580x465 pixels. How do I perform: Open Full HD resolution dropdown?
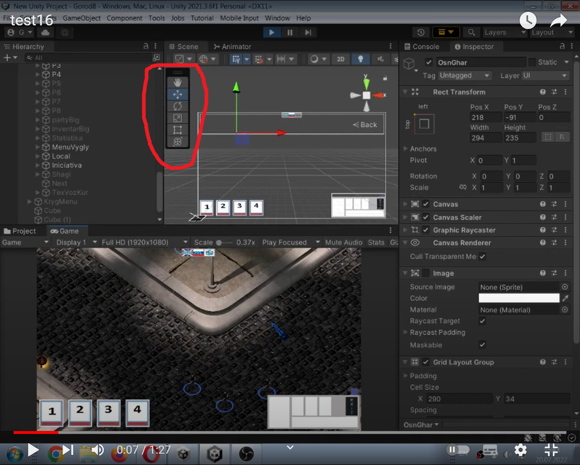[x=145, y=242]
